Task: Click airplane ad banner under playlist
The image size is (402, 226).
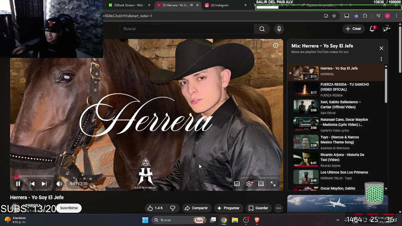Action: pyautogui.click(x=338, y=204)
